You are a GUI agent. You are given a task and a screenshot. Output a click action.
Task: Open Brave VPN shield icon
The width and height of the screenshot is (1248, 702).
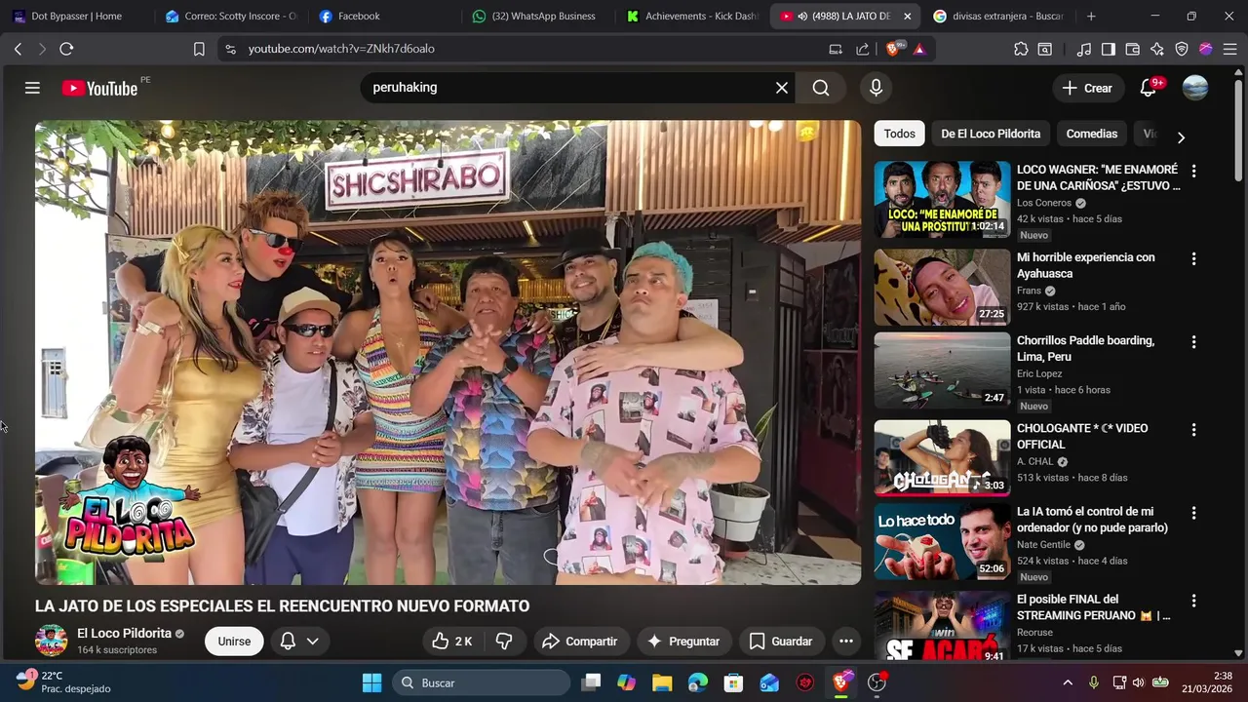(x=1182, y=49)
